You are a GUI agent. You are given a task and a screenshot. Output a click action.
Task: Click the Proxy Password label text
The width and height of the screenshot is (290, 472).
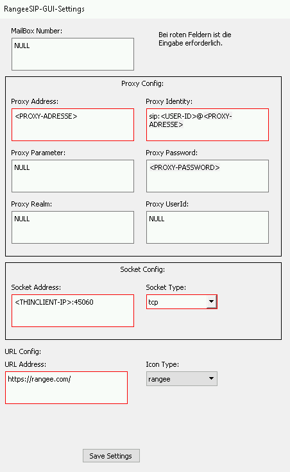tap(172, 153)
